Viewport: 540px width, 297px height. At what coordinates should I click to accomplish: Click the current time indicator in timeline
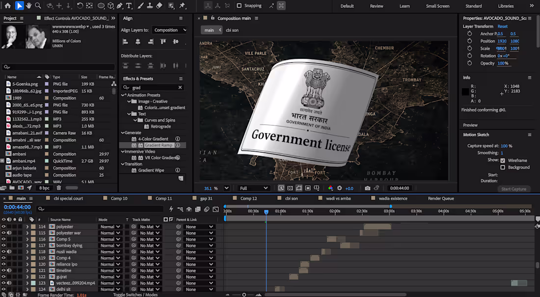266,212
